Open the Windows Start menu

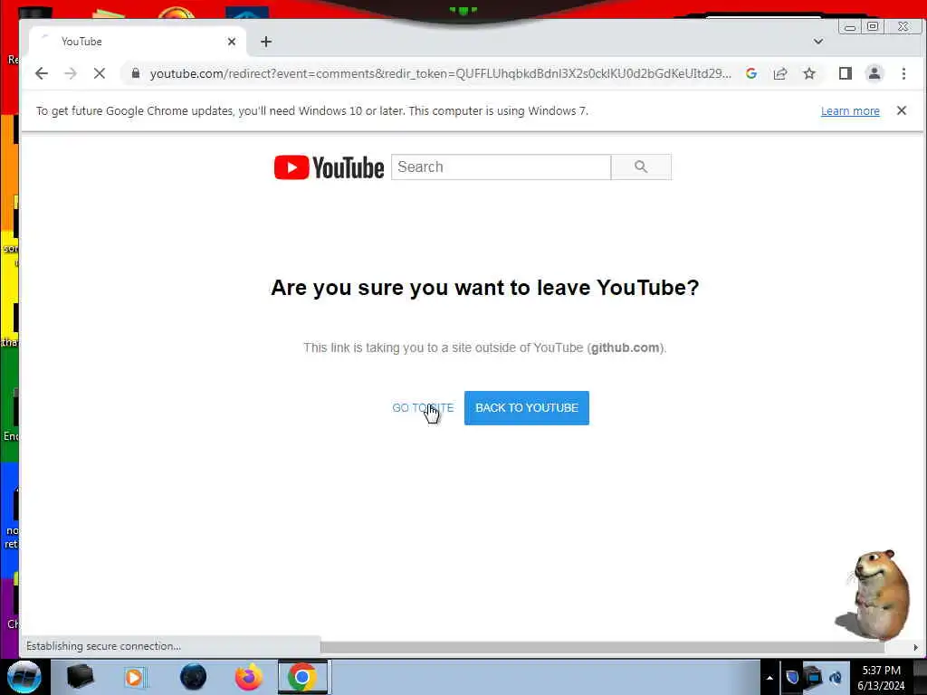coord(24,677)
